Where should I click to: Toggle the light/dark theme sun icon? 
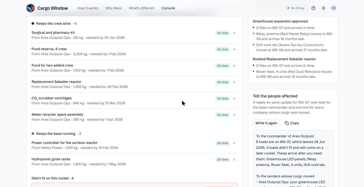(324, 8)
